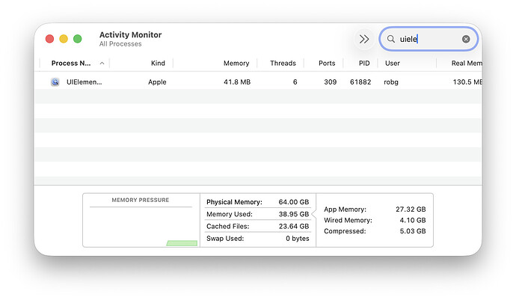Screen dimensions: 516x300
Task: Click the toolbar overflow double-chevron button
Action: 364,39
